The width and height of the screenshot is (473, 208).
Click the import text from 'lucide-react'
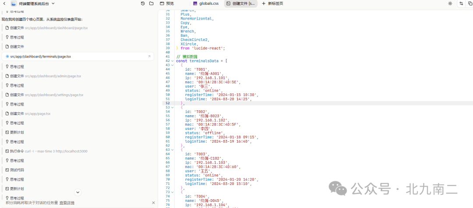(203, 48)
